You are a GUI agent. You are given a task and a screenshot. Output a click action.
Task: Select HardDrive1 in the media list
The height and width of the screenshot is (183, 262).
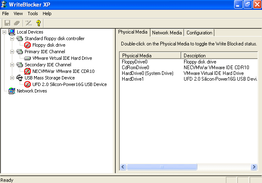[x=133, y=79]
